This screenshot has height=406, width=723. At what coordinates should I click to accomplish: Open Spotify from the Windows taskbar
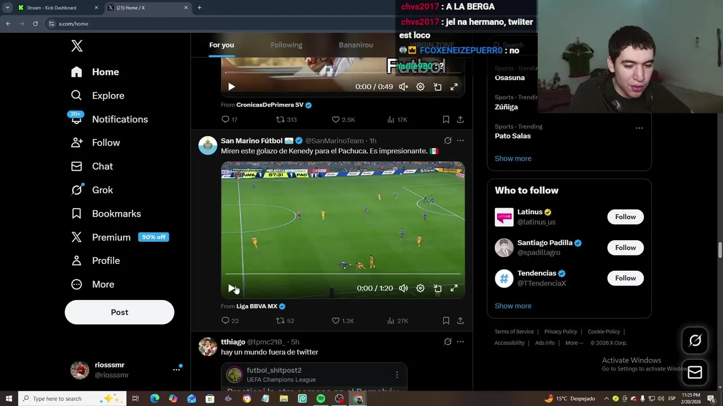coord(321,399)
